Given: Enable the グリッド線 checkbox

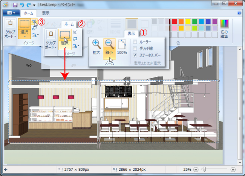Looking at the screenshot, I should point(135,48).
